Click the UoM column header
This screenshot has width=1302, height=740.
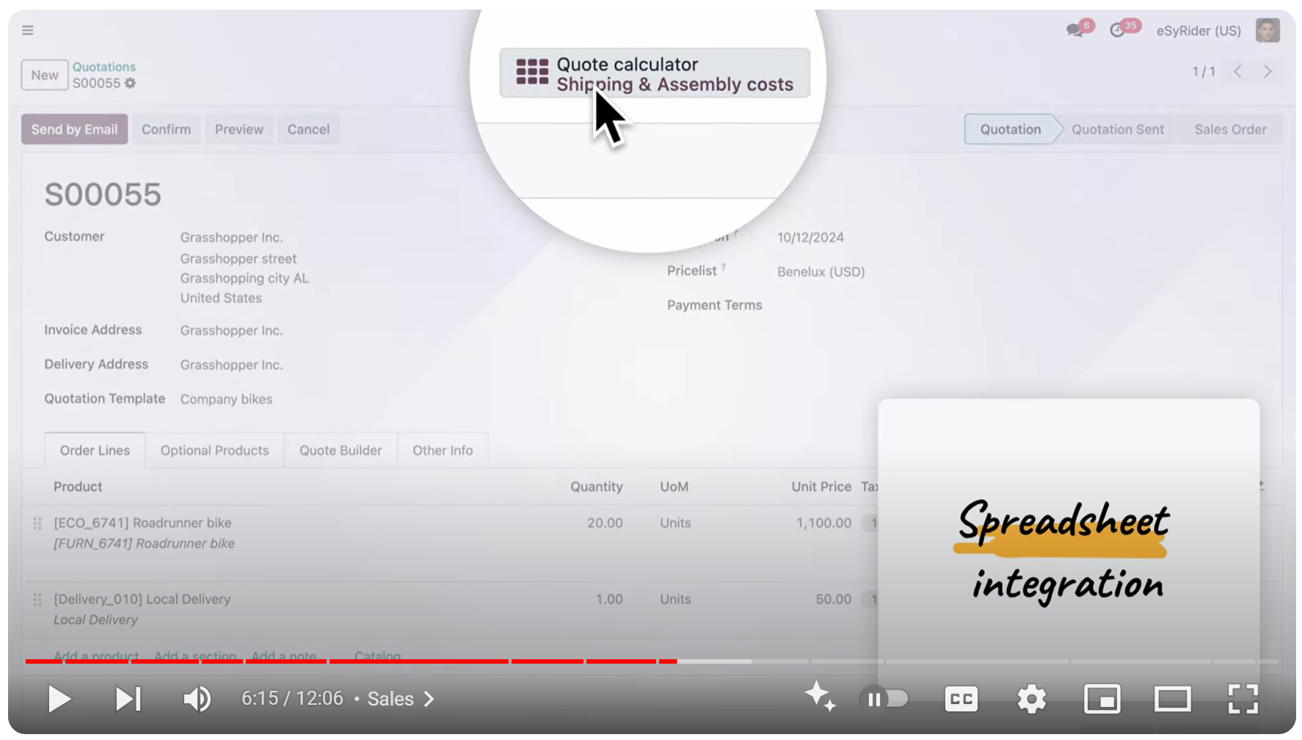674,487
